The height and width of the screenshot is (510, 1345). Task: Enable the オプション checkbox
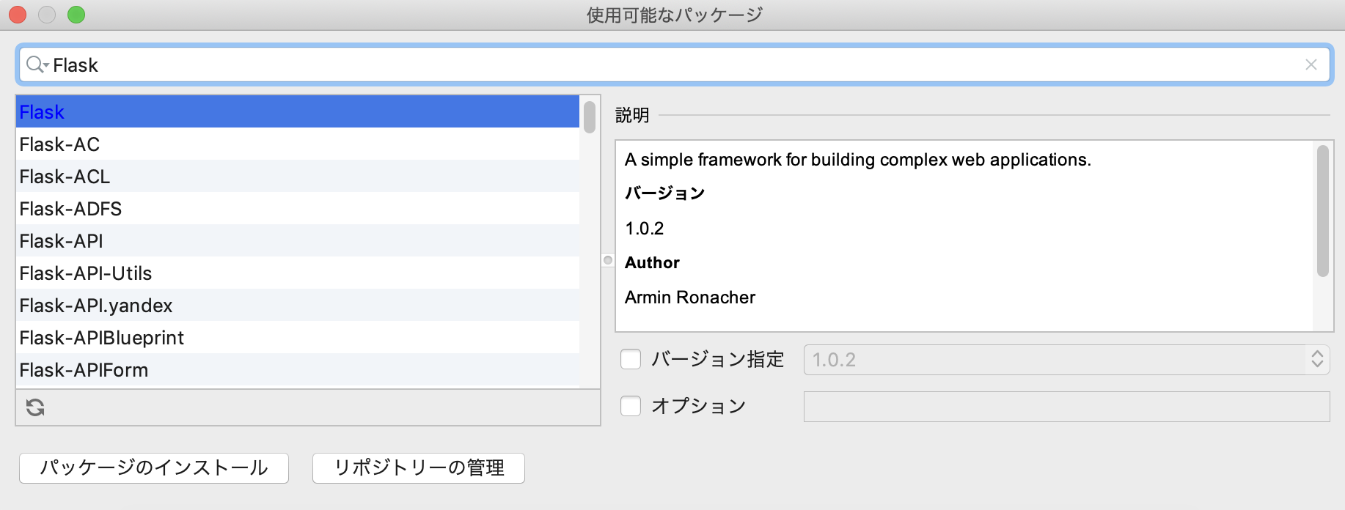(x=631, y=406)
